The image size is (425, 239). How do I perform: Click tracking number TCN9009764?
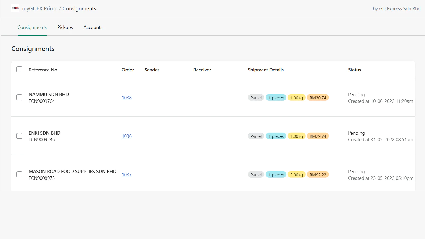point(42,101)
